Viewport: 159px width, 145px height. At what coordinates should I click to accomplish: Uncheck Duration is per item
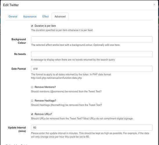click(32, 26)
